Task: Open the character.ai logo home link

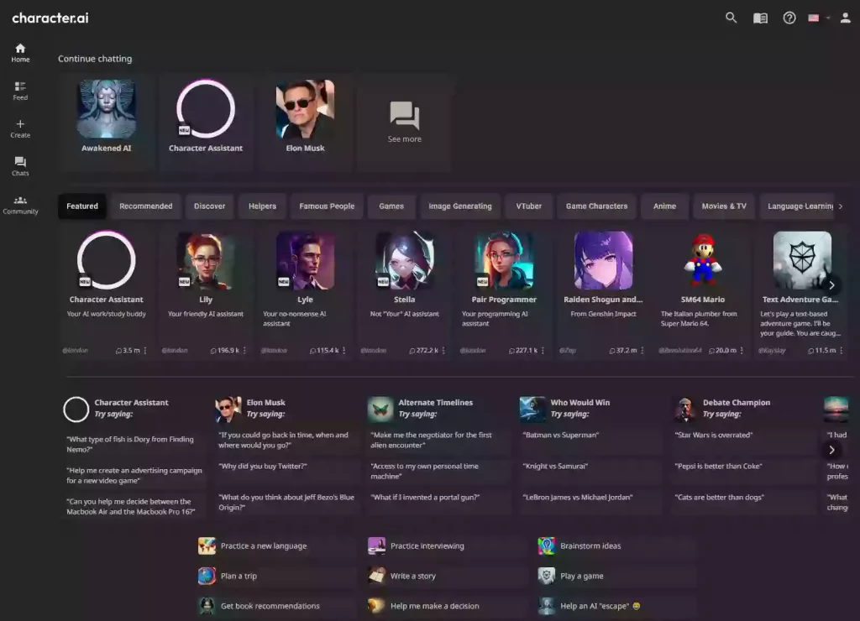Action: tap(50, 18)
